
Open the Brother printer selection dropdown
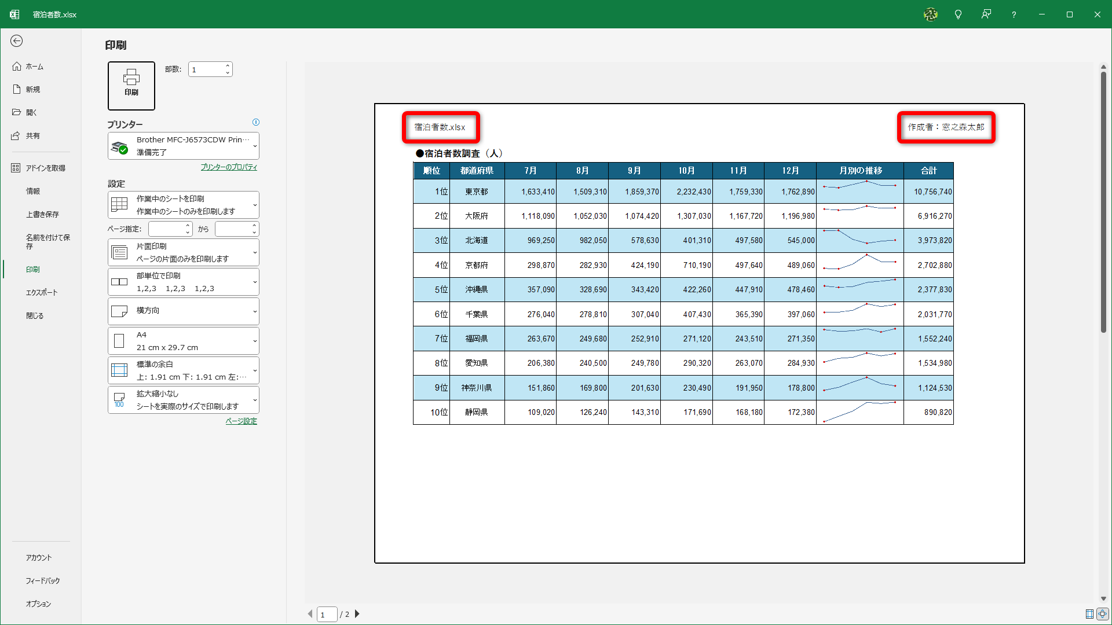[x=183, y=146]
